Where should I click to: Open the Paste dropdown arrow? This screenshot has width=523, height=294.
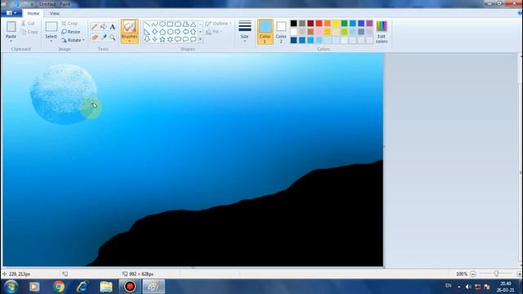pyautogui.click(x=11, y=41)
